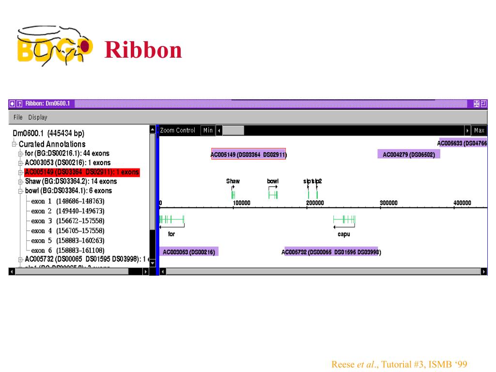
Task: Select the AC005732 clone box in map
Action: [331, 252]
